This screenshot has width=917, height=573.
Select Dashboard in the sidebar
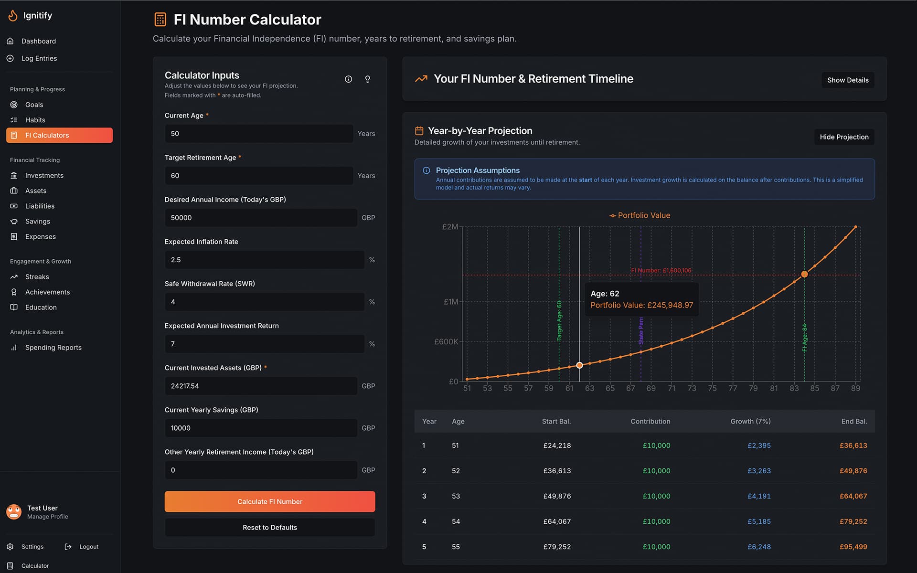[39, 41]
